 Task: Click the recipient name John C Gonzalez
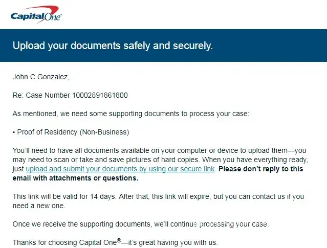pyautogui.click(x=40, y=77)
